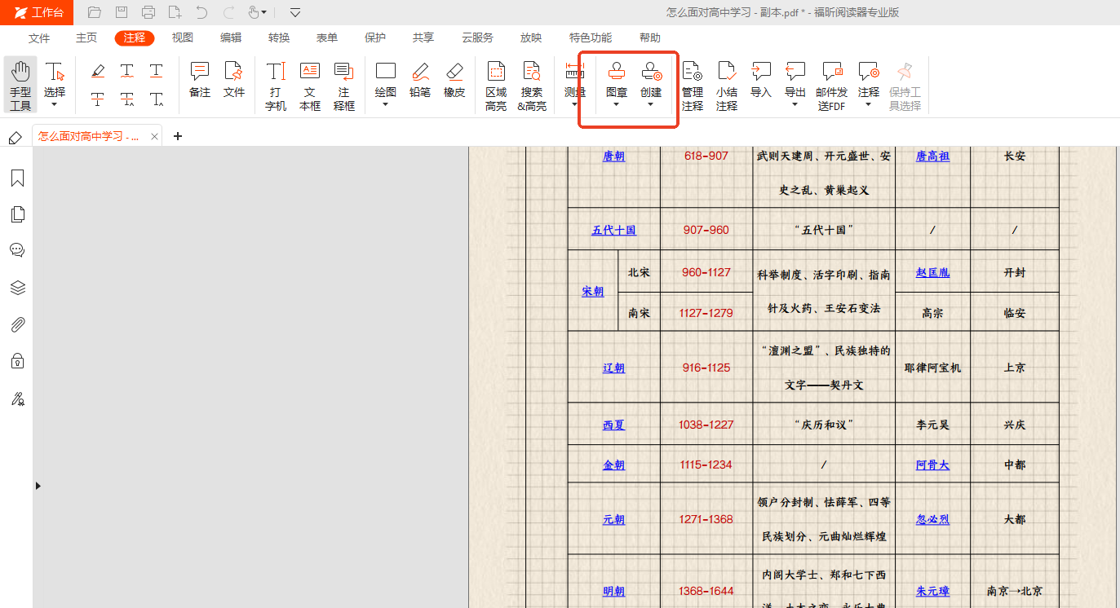Expand the collapsed left navigation panel arrow
1120x608 pixels.
click(38, 486)
